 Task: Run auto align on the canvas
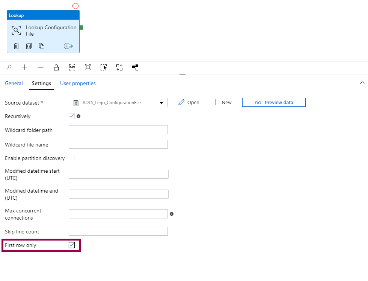(x=119, y=67)
